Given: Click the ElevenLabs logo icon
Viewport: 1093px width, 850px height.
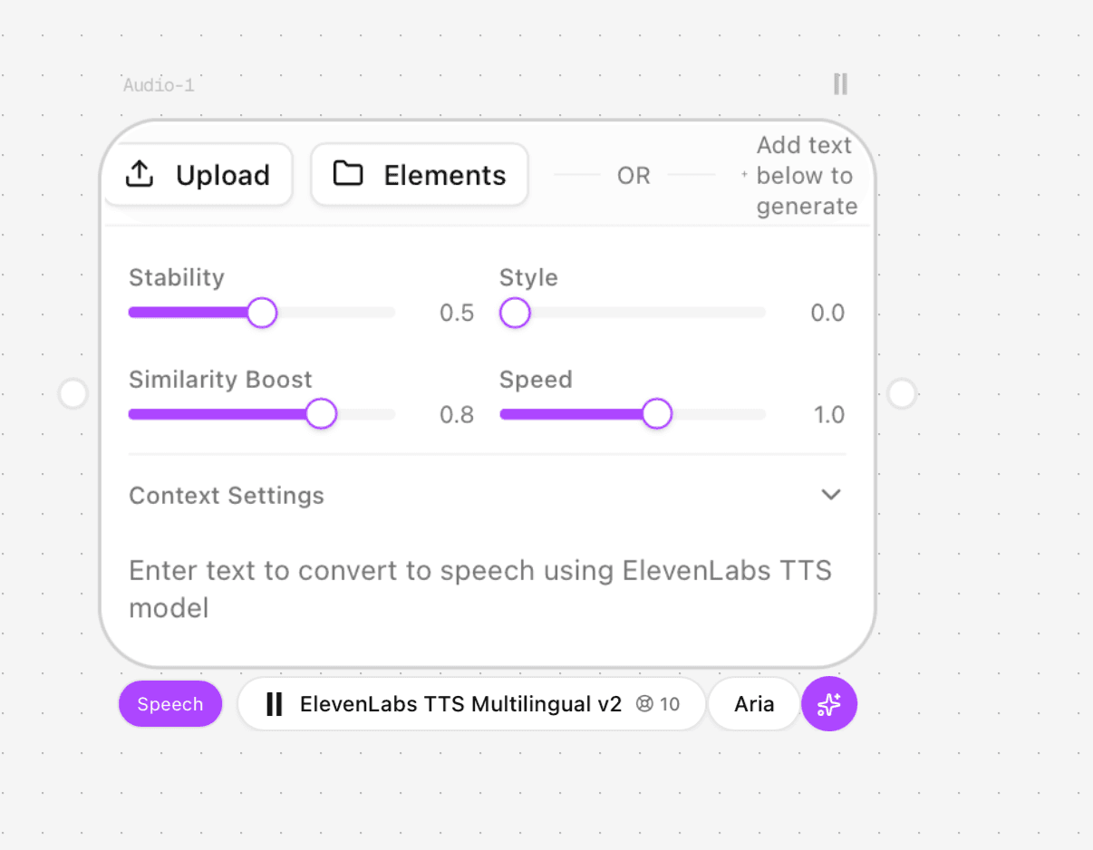Looking at the screenshot, I should (274, 704).
